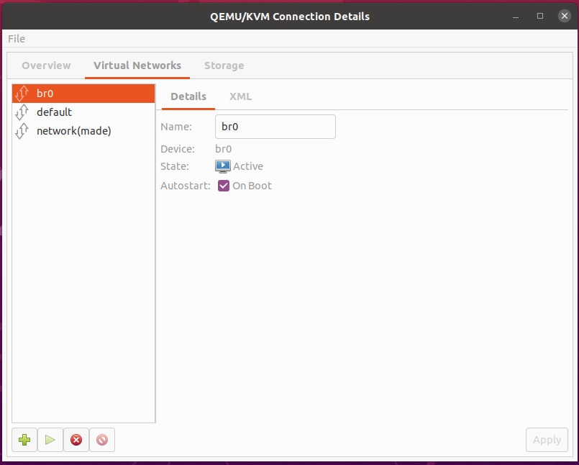Screen dimensions: 579x465
Task: Open the File menu
Action: click(17, 39)
